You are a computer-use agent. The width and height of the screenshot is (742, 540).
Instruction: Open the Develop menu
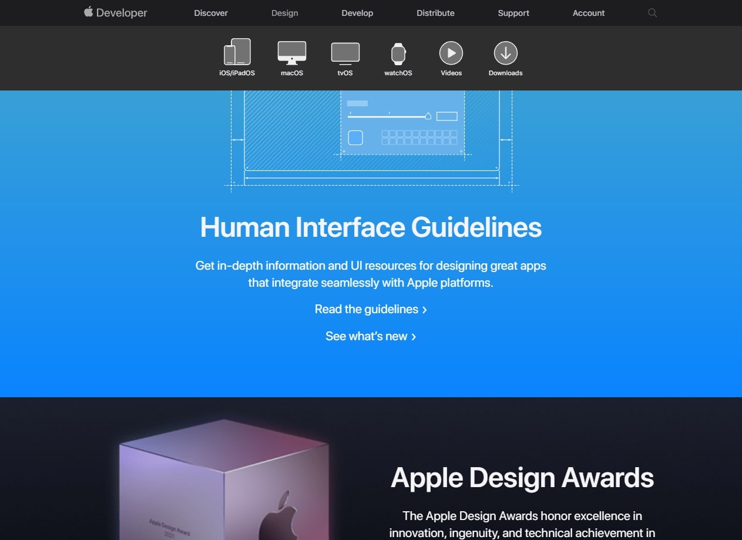point(357,13)
